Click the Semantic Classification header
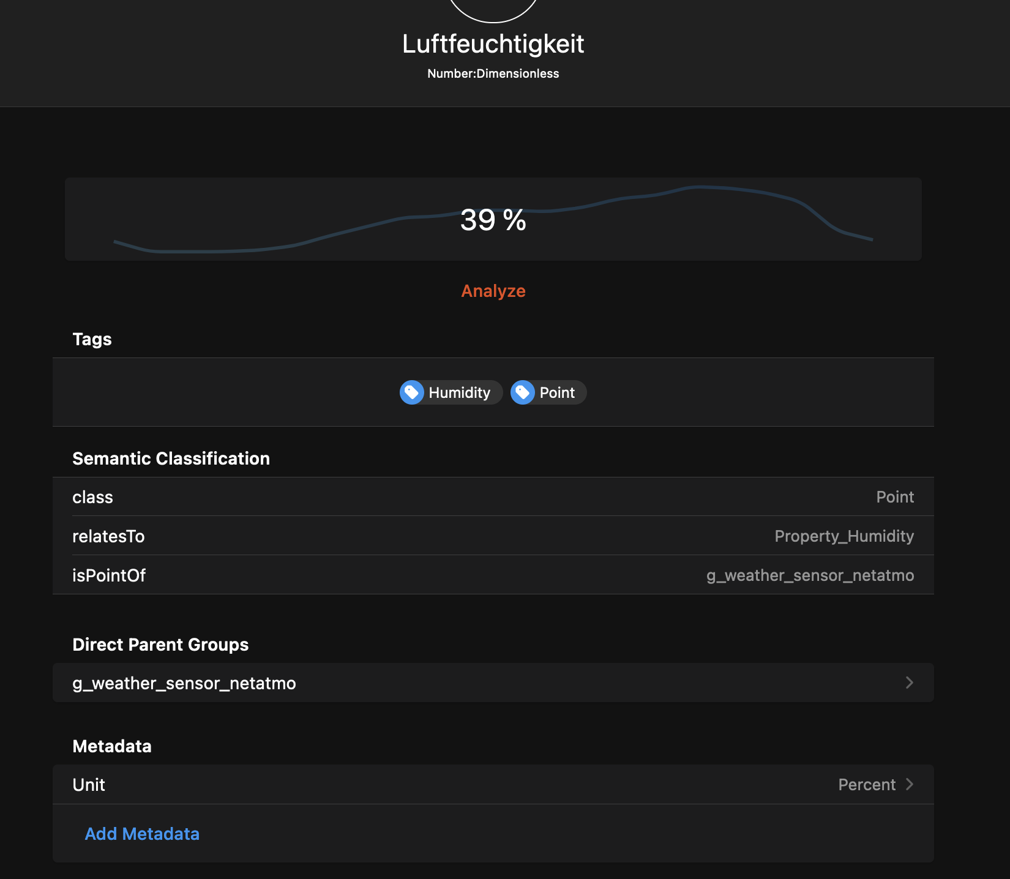1010x879 pixels. (x=171, y=458)
